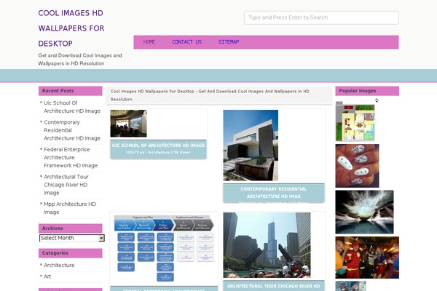Open the floor plan popular image

point(355,121)
